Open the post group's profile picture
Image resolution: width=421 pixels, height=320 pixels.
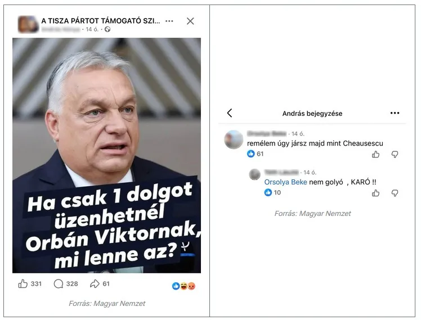pos(28,24)
